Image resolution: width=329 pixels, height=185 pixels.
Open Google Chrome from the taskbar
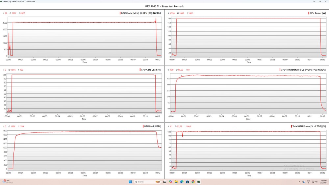[x=193, y=182]
